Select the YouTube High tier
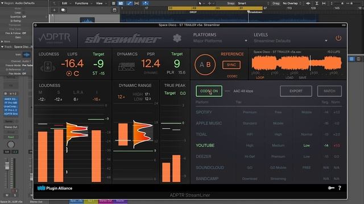Viewport: 364px width, 204px height. click(x=250, y=146)
